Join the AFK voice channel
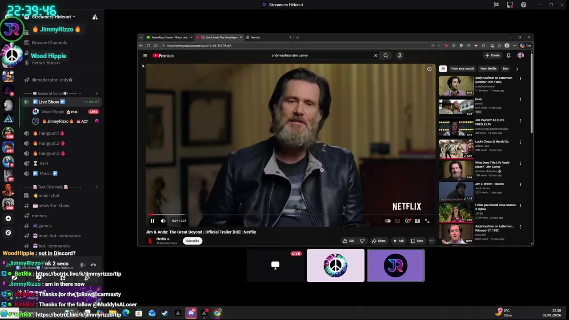The width and height of the screenshot is (569, 320). [44, 164]
